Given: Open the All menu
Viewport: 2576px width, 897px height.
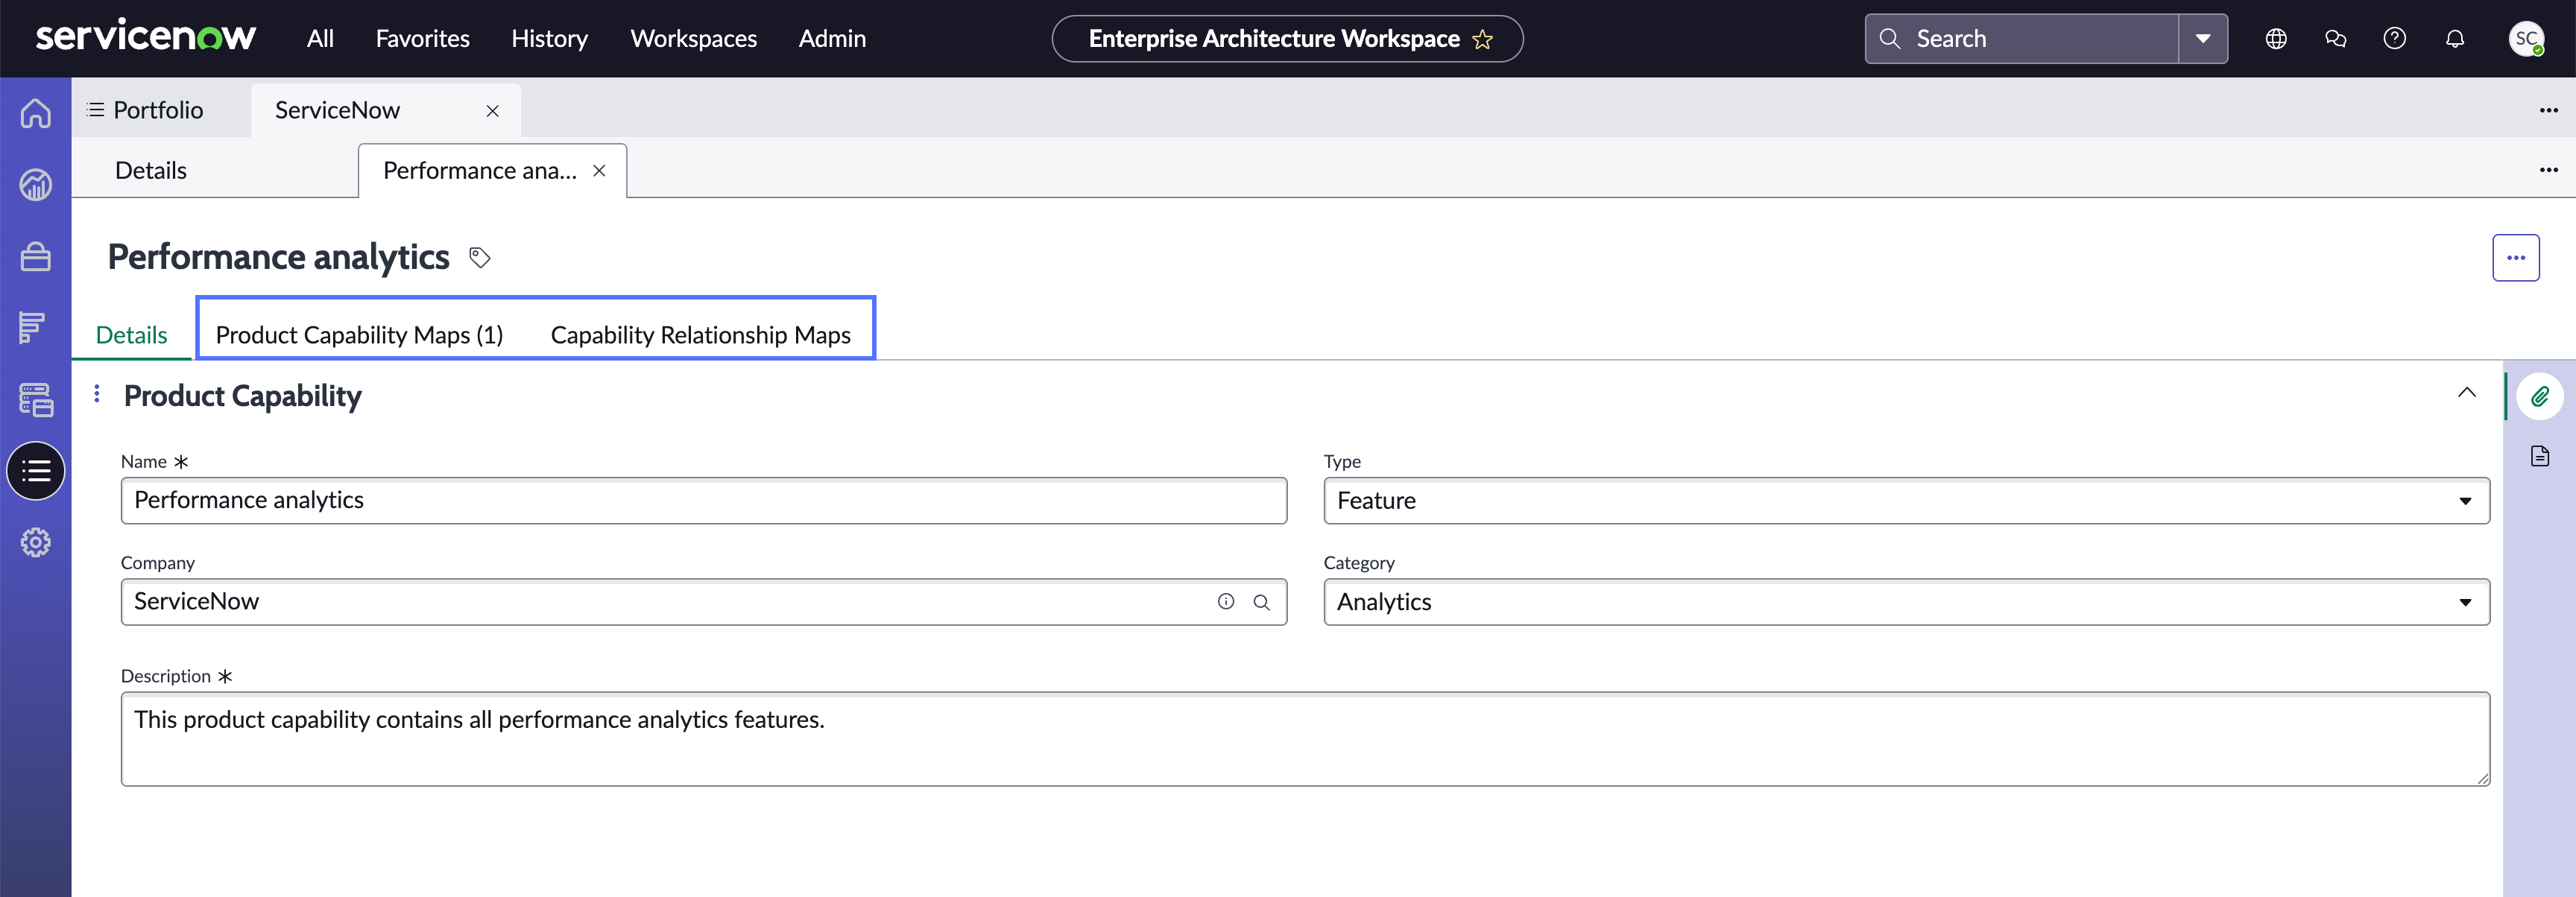Looking at the screenshot, I should tap(320, 39).
